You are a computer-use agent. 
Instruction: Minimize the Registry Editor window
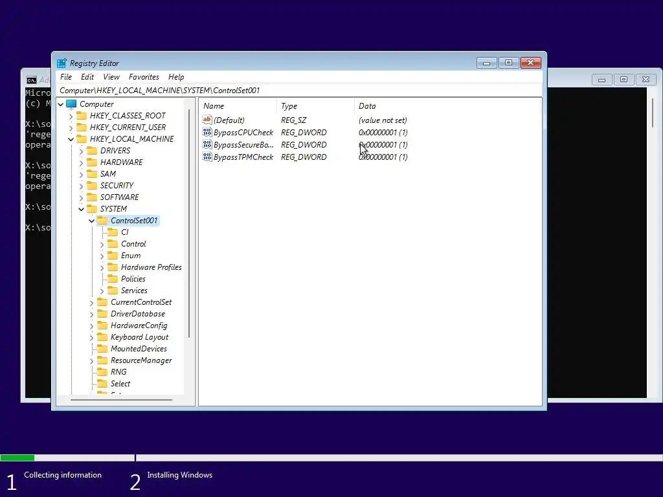click(x=486, y=63)
